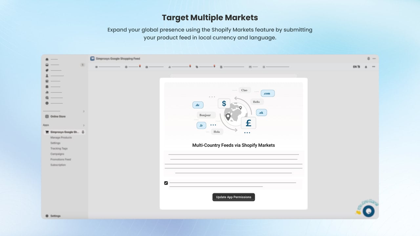
Task: Click the bell notification icon in app toolbar
Action: pos(366,67)
